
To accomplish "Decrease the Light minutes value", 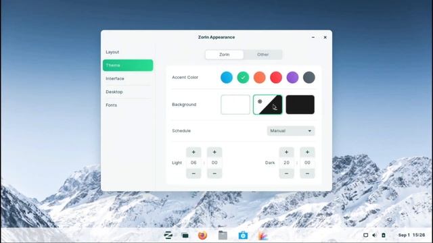I will (214, 173).
